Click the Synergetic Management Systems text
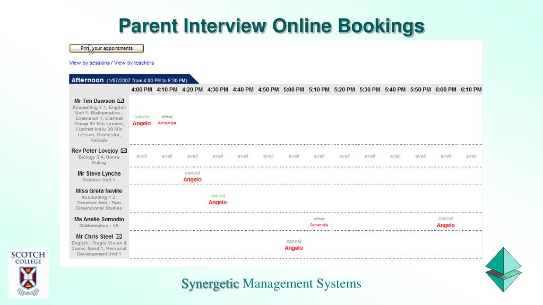This screenshot has width=543, height=305. 271,284
